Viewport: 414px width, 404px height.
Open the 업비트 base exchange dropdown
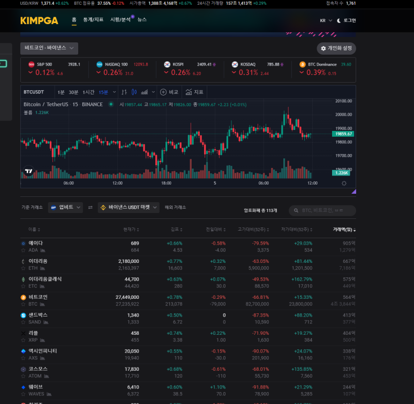65,207
